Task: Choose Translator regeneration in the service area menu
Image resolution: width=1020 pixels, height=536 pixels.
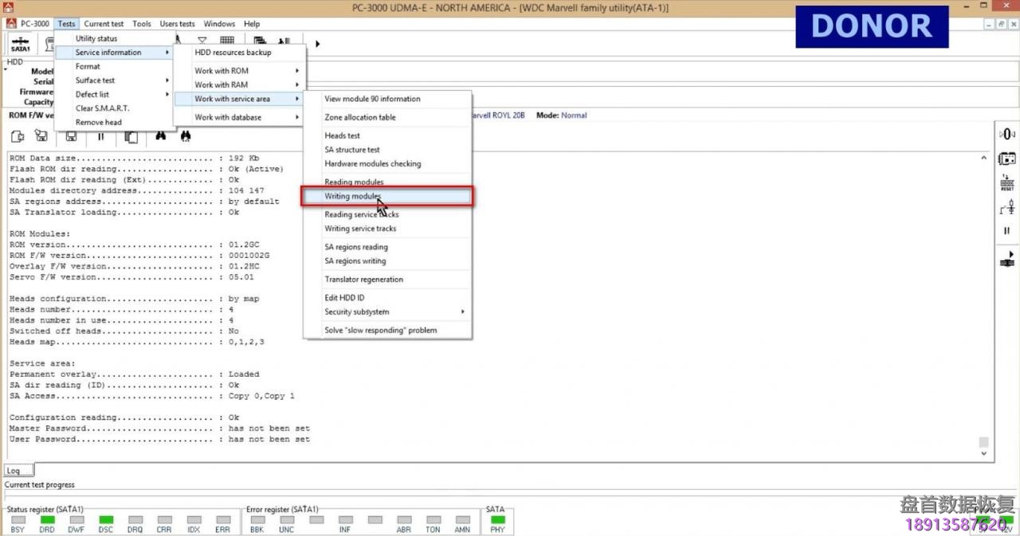Action: (363, 280)
